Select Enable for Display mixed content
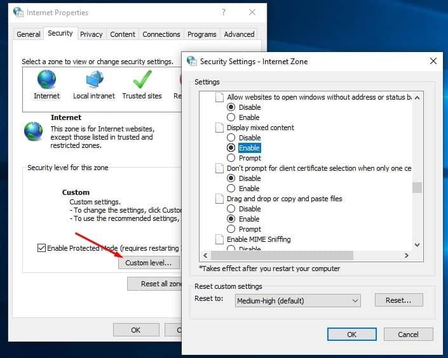 tap(231, 148)
